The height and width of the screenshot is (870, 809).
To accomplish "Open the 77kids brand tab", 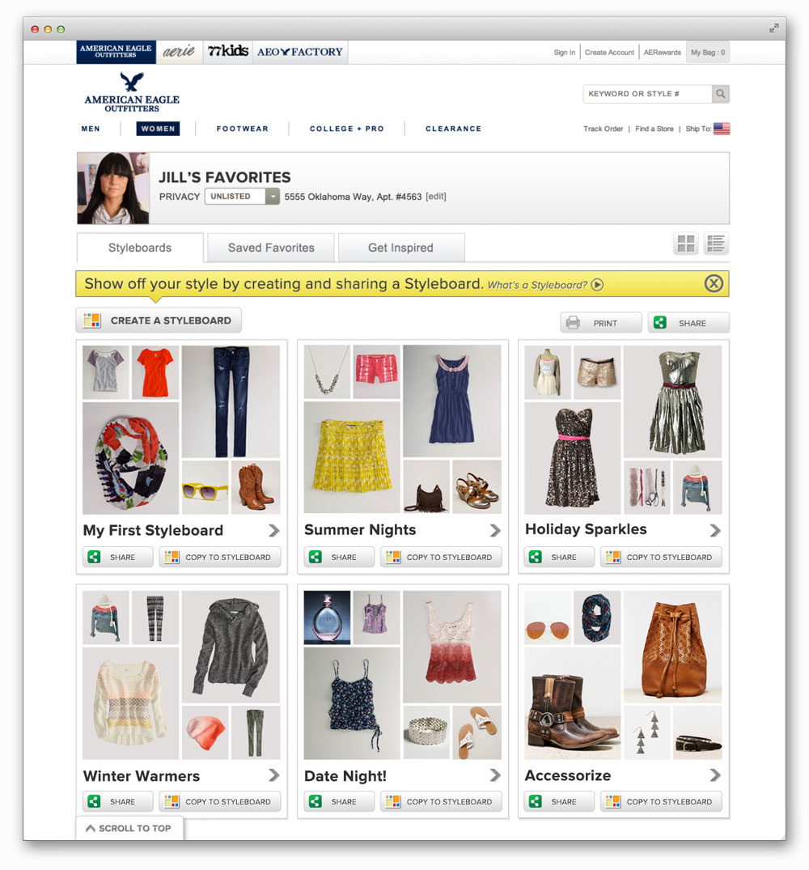I will pos(228,52).
